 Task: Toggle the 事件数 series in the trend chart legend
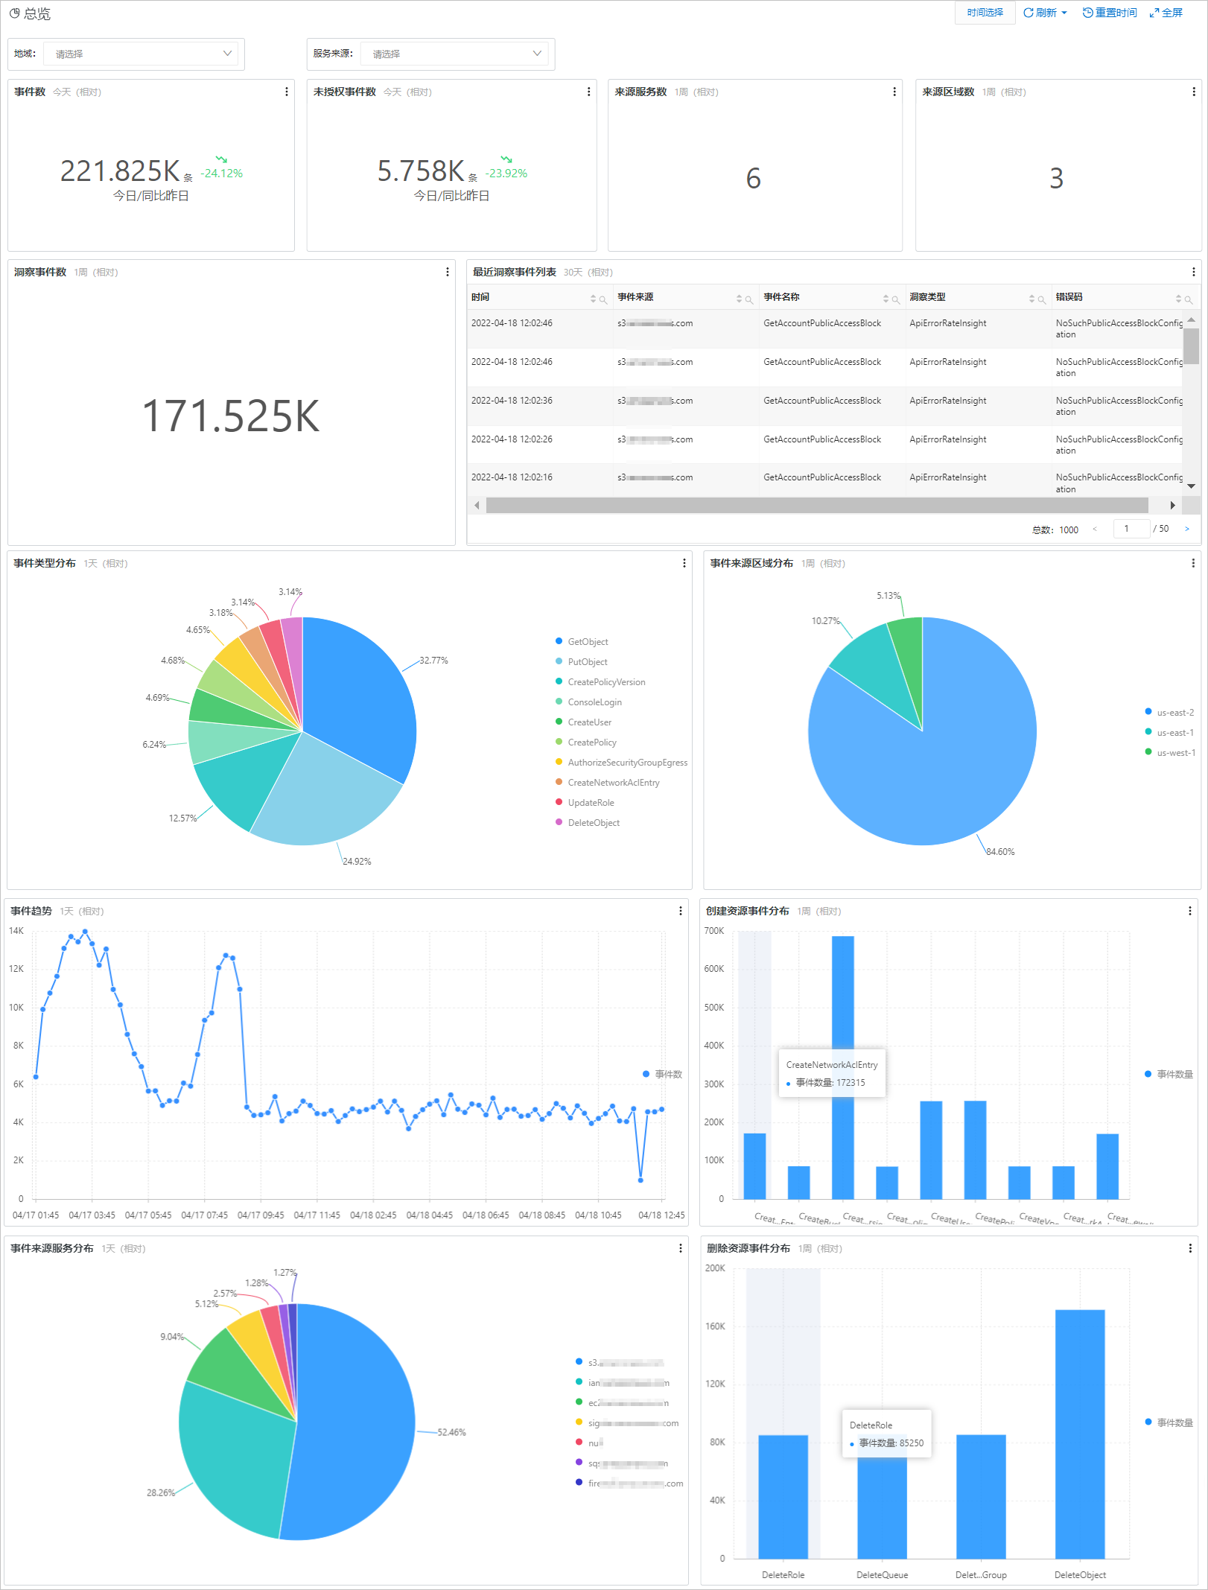(662, 1074)
